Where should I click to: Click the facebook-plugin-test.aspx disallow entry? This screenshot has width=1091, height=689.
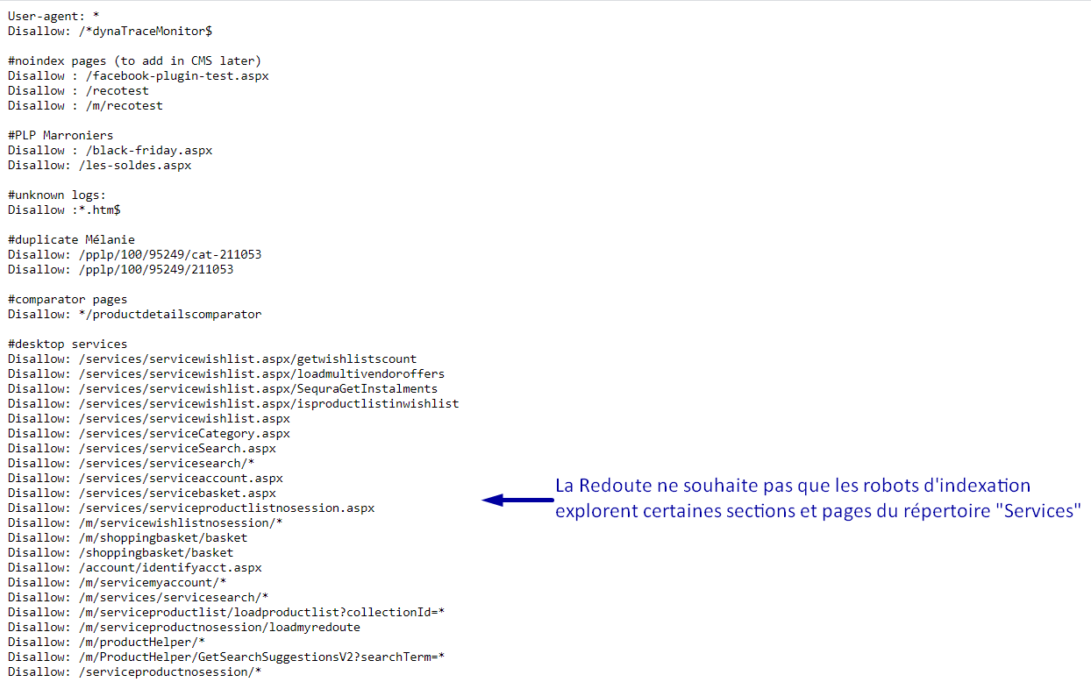139,75
